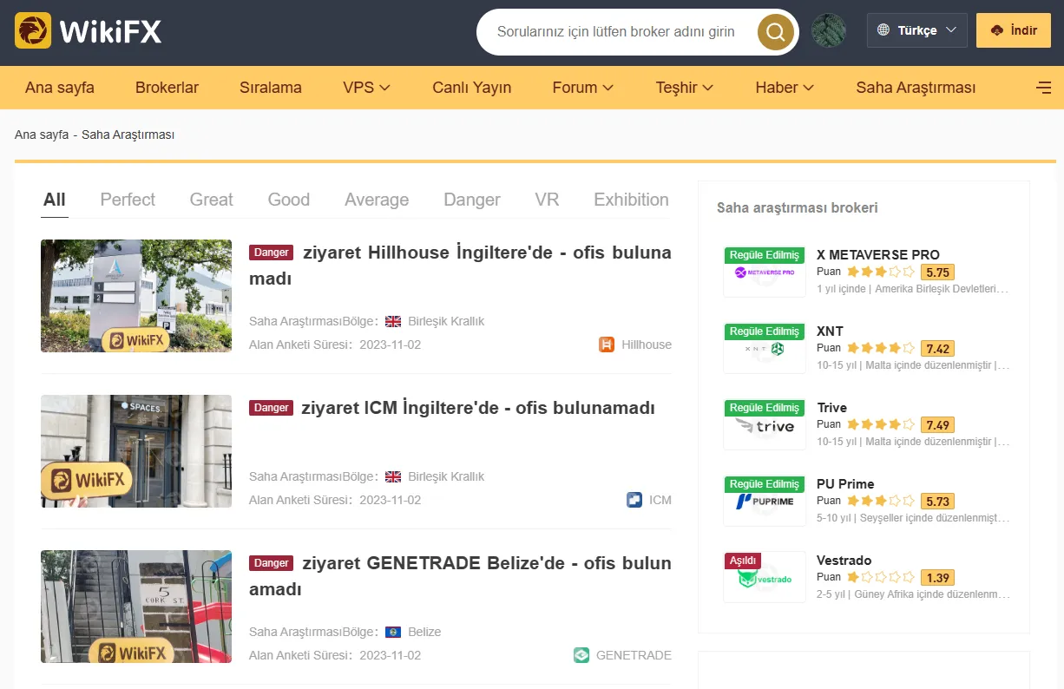1064x689 pixels.
Task: Open the GENETRADE 5 Cork St thumbnail
Action: point(136,607)
